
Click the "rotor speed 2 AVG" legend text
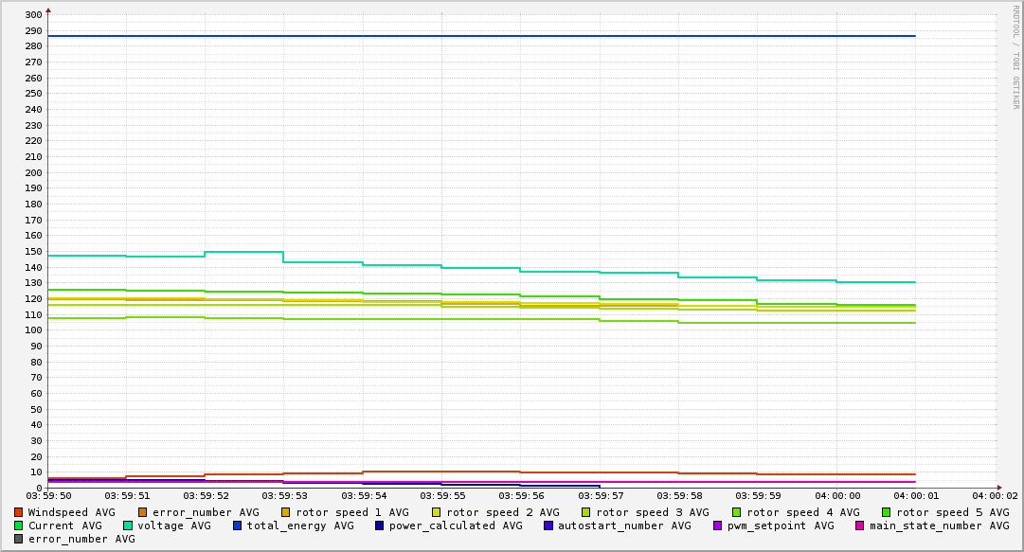[502, 512]
